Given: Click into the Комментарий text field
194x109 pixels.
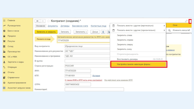Looking at the screenshot, I should click(94, 89).
